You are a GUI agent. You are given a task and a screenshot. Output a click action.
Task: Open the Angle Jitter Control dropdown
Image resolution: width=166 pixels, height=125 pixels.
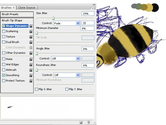coord(66,59)
